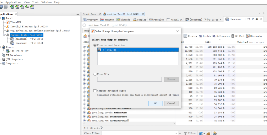267x135 pixels.
Task: Select org.jetbrains.jps.cmdline.Launcher tree node
Action: pyautogui.click(x=40, y=31)
